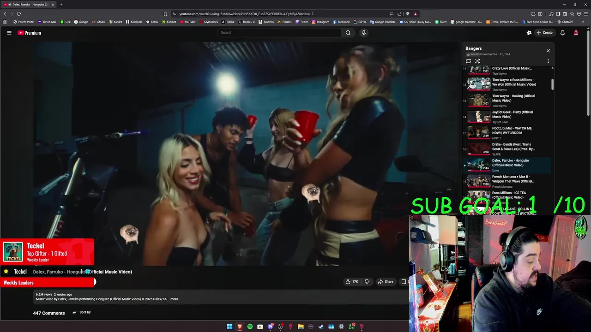Open the Yahoo Mail bookmark

pos(47,22)
